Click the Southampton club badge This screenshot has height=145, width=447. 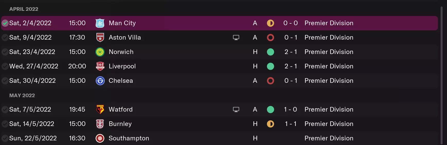pos(100,138)
